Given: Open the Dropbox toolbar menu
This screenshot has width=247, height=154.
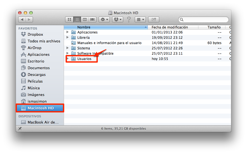Looking at the screenshot, I should [118, 20].
